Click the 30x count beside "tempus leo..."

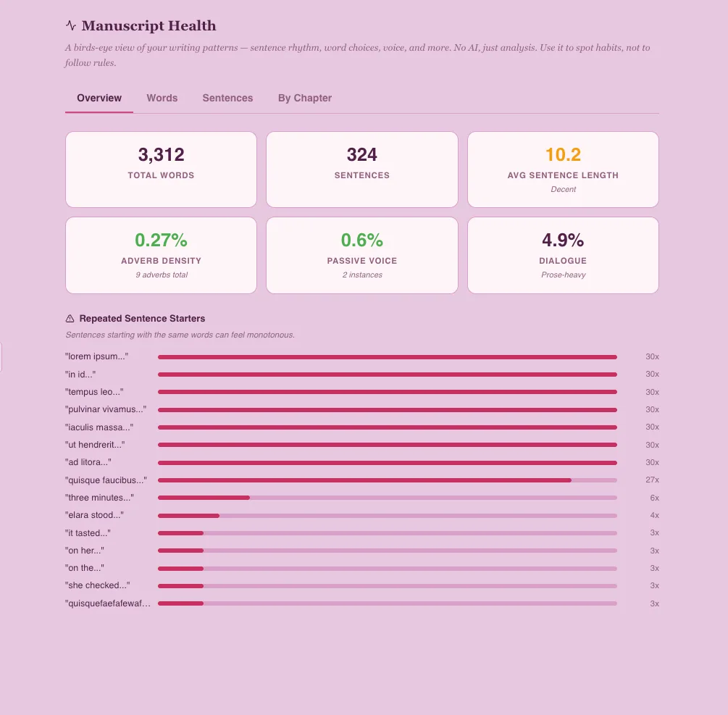(651, 392)
